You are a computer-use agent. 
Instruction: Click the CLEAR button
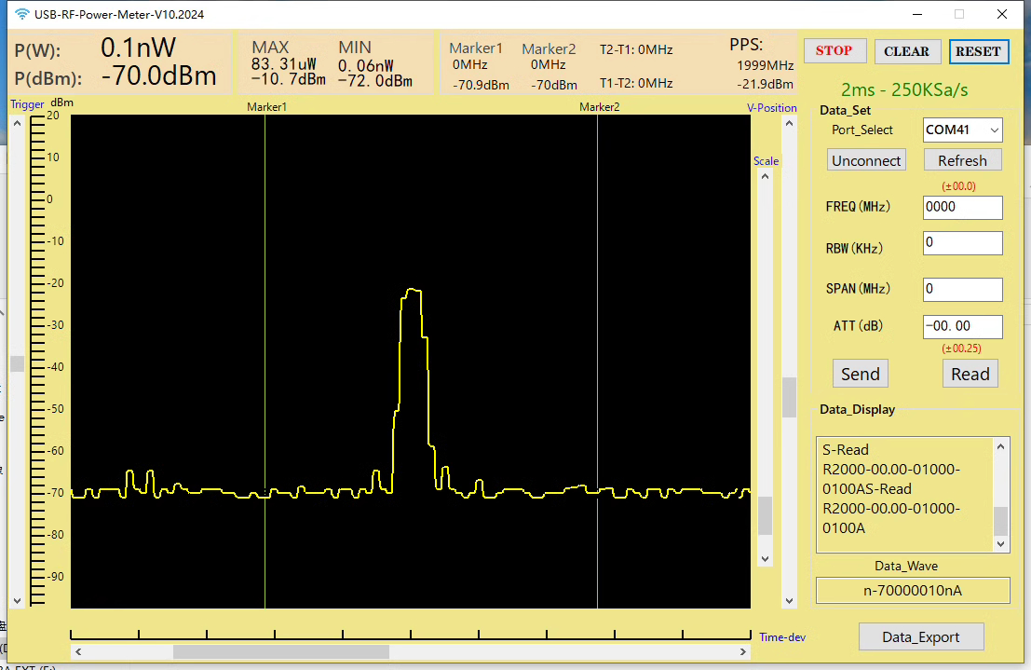click(907, 51)
